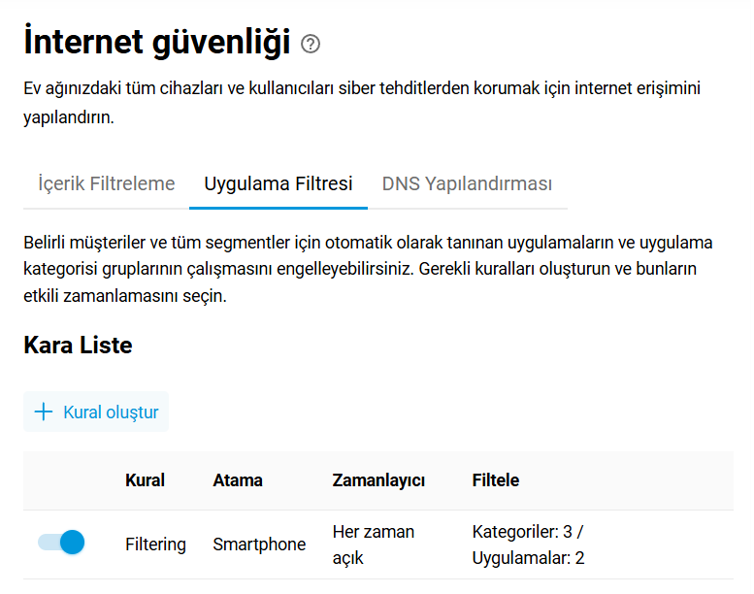Viewport: 754px width, 594px height.
Task: Click the Belirli müşteriler description paragraph
Action: [362, 268]
